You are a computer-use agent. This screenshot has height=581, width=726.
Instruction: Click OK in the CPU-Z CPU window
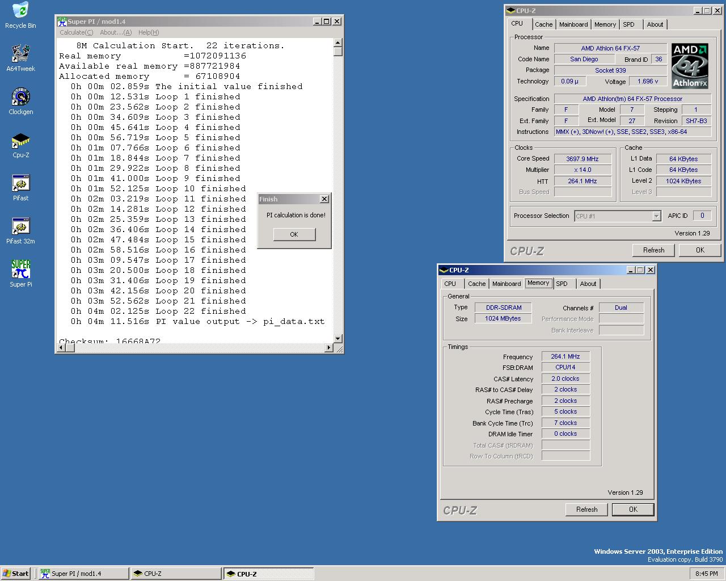point(700,250)
